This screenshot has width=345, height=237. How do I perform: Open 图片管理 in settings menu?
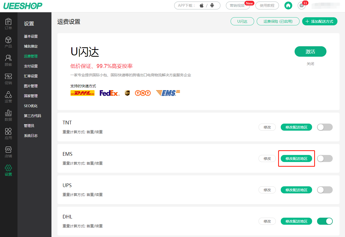point(31,86)
